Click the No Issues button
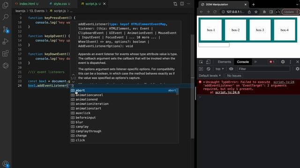Viewport: 300px width, 168px height. pos(234,76)
